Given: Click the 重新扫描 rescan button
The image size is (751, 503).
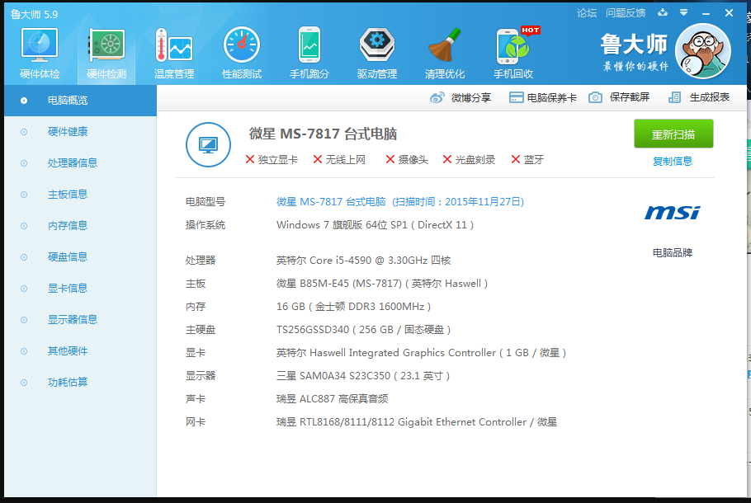Looking at the screenshot, I should [673, 134].
